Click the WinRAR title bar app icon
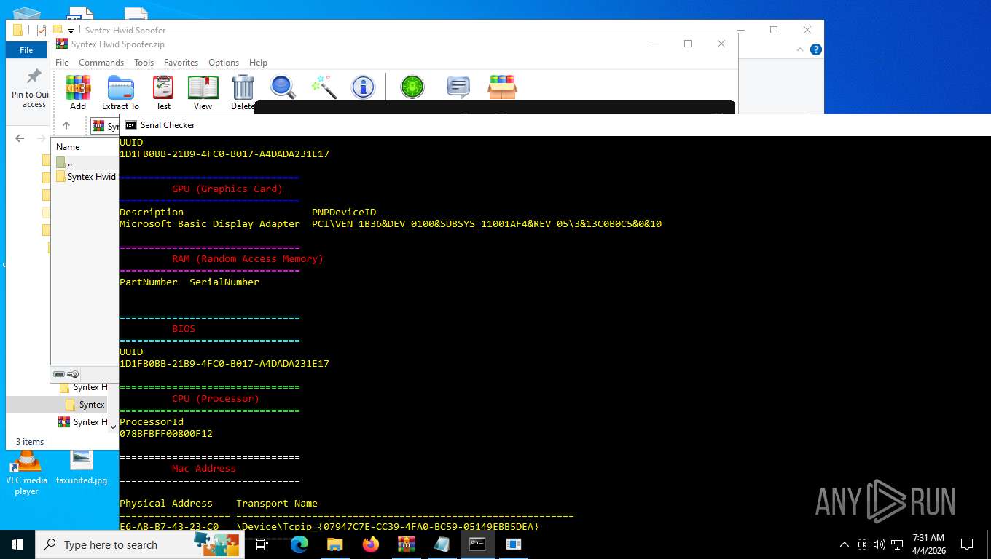This screenshot has height=559, width=991. click(62, 44)
